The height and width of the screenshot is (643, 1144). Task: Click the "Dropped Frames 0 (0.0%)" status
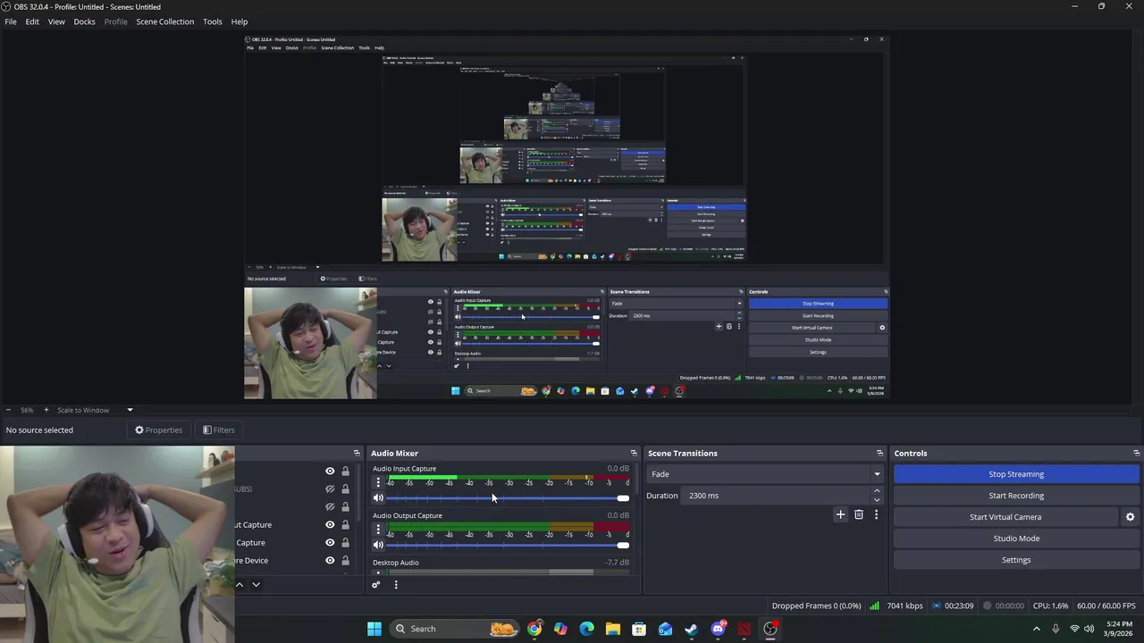816,605
